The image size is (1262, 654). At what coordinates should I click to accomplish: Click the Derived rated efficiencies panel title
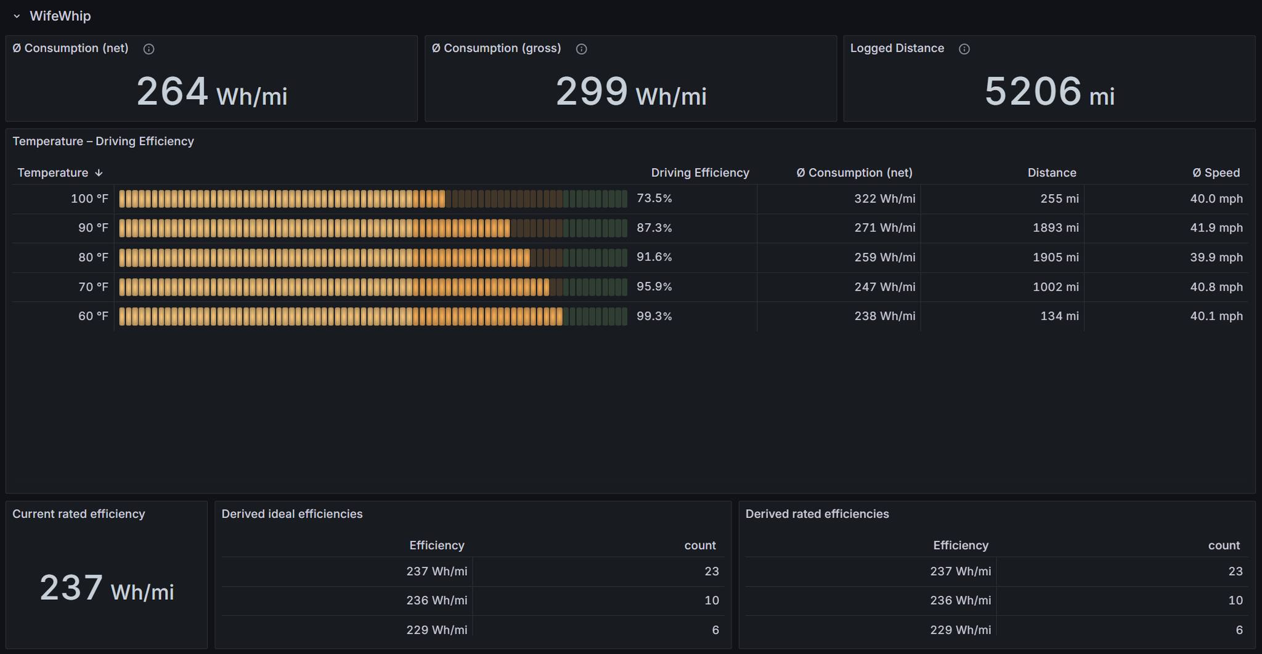[x=817, y=514]
